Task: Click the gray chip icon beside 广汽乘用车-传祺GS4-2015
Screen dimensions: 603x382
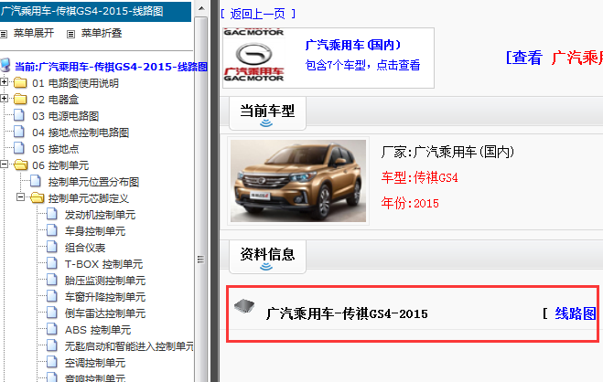Action: point(244,306)
